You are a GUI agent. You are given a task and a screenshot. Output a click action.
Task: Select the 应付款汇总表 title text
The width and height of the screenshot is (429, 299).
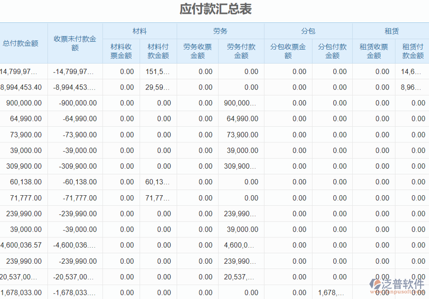pyautogui.click(x=214, y=8)
